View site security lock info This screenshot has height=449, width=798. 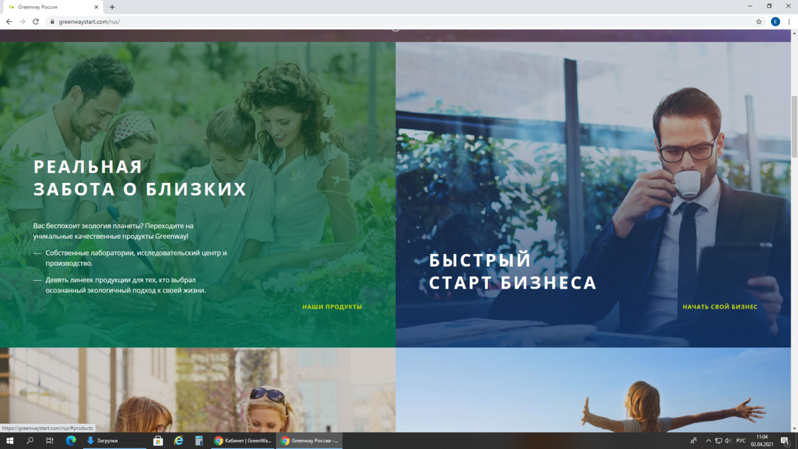(52, 21)
